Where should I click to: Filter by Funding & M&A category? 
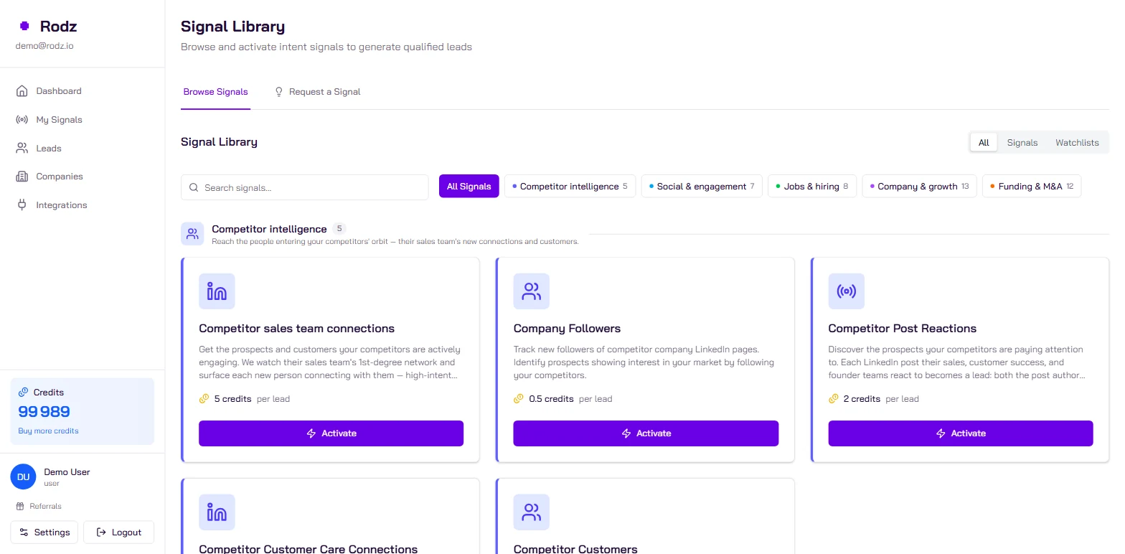1032,187
